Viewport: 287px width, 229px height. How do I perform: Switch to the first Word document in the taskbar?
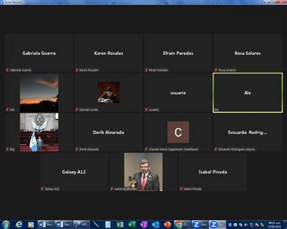[46, 225]
